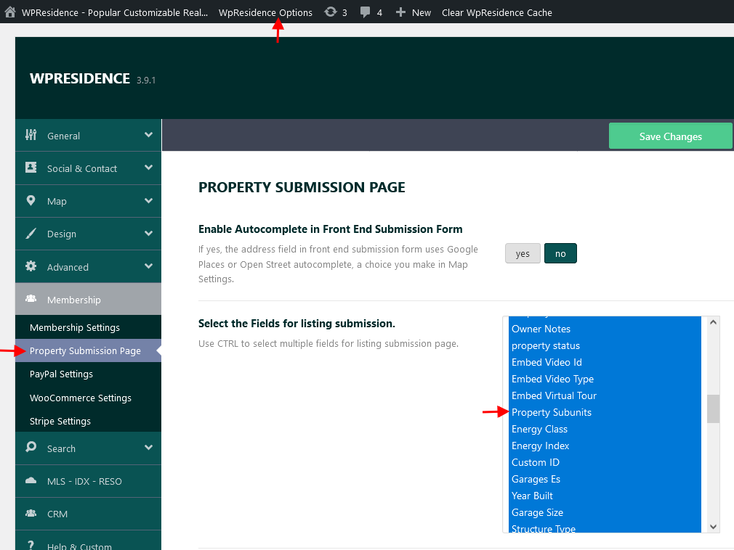Click the Help question mark icon
This screenshot has height=550, width=734.
(x=31, y=545)
